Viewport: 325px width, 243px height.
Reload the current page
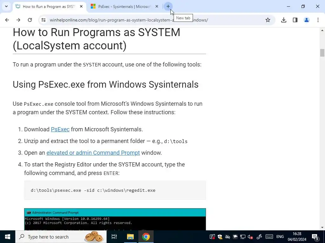30,20
